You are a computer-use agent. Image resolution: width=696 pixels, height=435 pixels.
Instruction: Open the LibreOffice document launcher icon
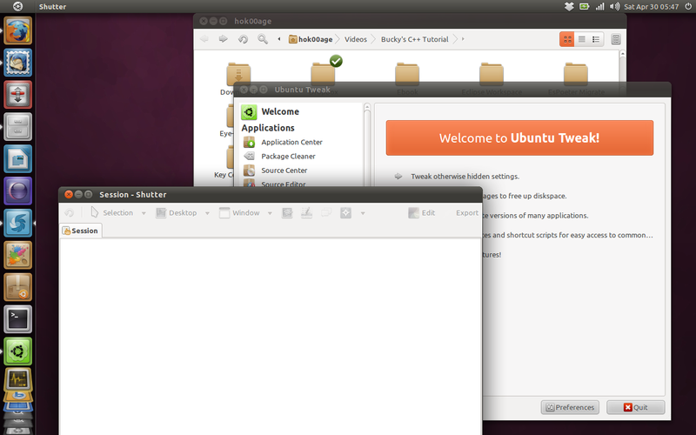click(x=17, y=159)
